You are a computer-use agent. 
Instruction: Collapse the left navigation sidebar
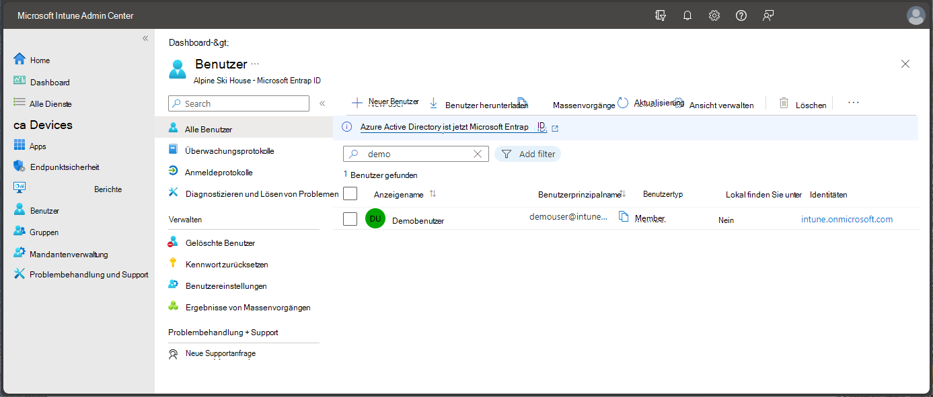click(145, 38)
